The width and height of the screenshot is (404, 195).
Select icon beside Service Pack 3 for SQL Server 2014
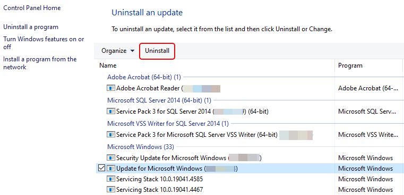111,112
